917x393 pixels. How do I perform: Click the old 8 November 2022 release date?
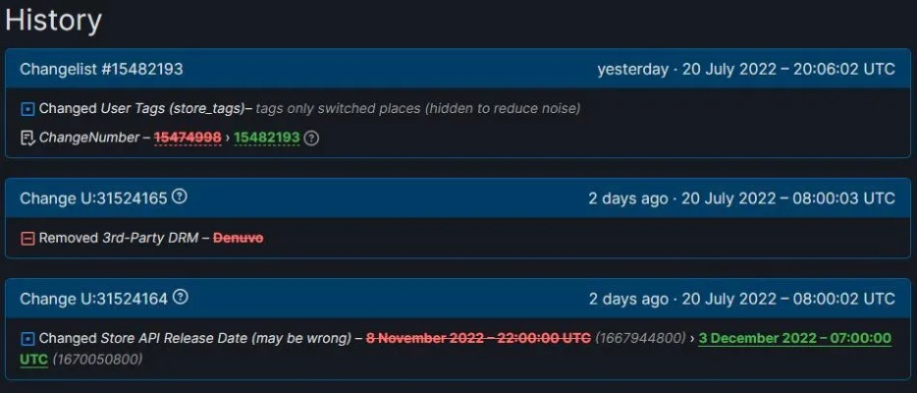[478, 338]
